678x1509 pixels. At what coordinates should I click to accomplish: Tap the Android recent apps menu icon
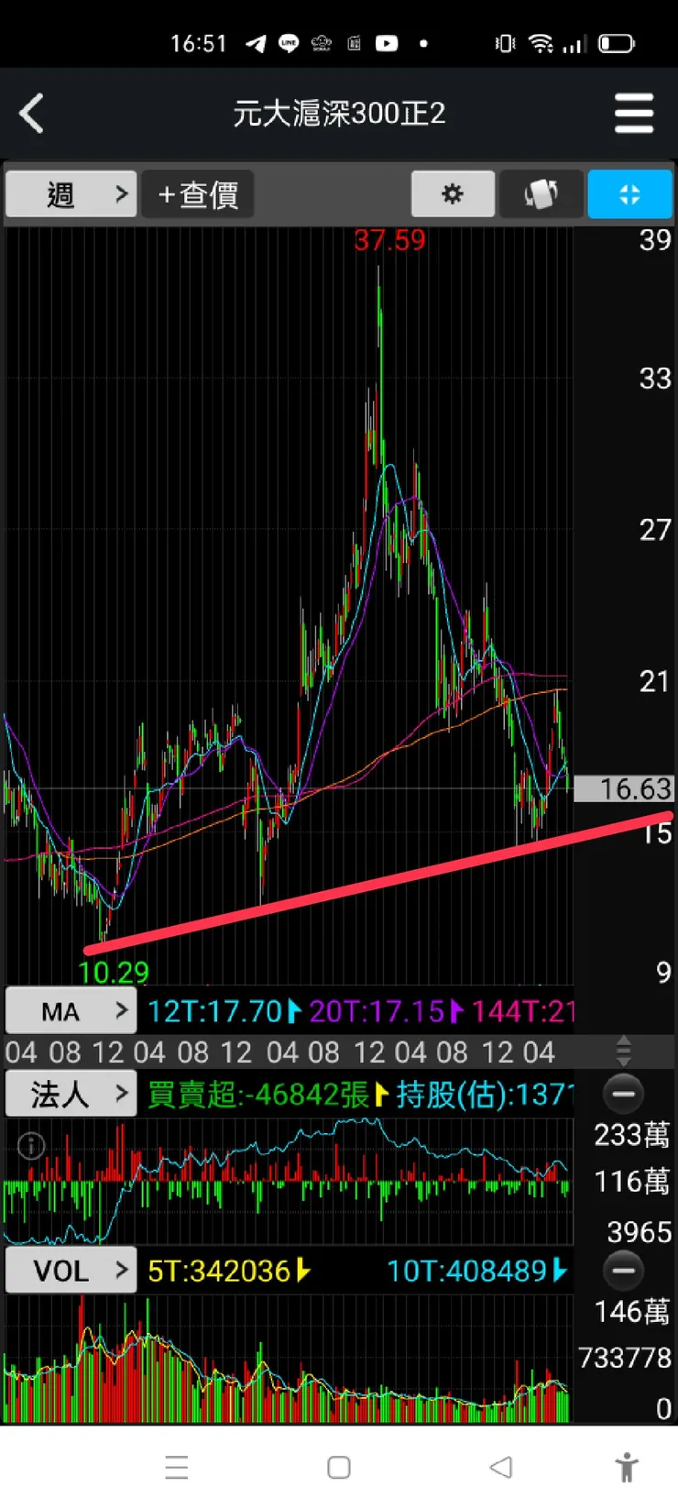click(x=177, y=1467)
